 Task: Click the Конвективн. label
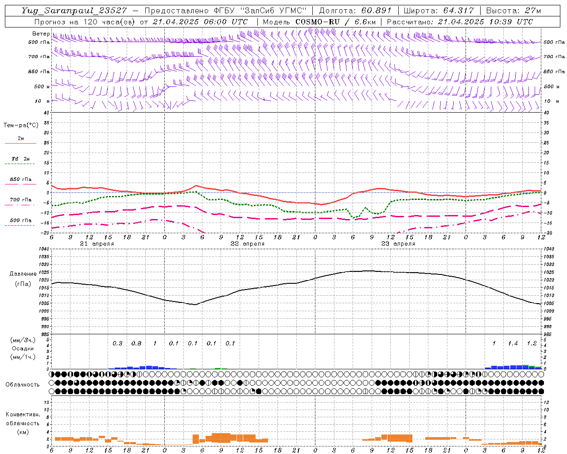pos(23,415)
